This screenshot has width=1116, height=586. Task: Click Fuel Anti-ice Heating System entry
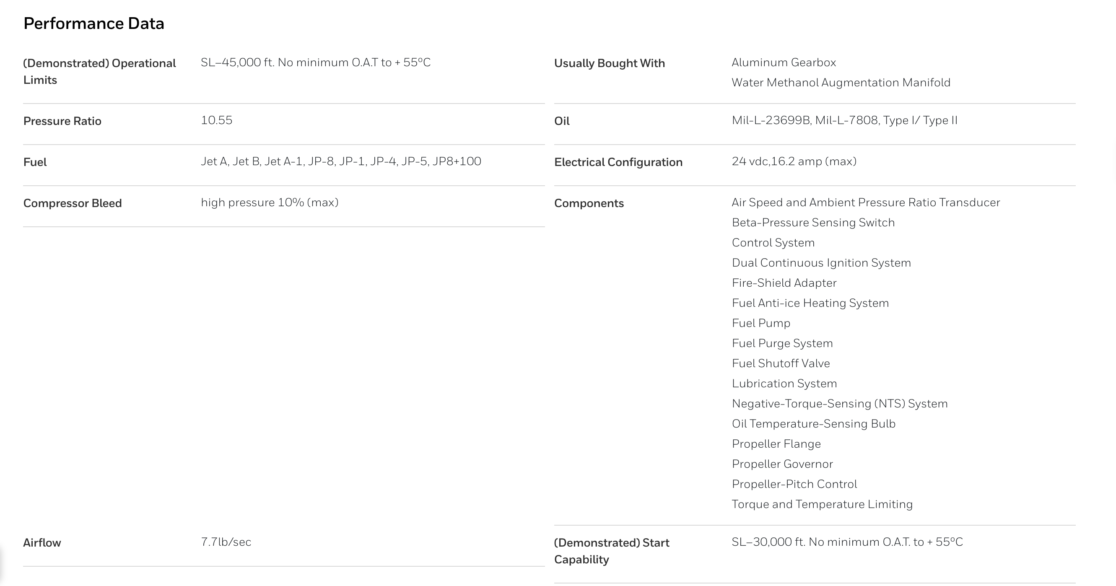point(810,303)
